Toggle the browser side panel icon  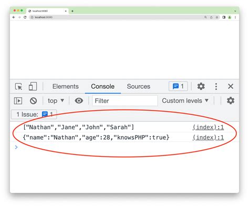pyautogui.click(x=224, y=17)
